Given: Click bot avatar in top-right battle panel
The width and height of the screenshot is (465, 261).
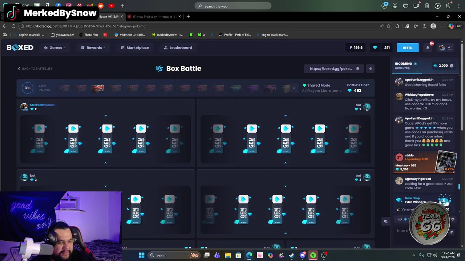Looking at the screenshot, I should (x=367, y=107).
